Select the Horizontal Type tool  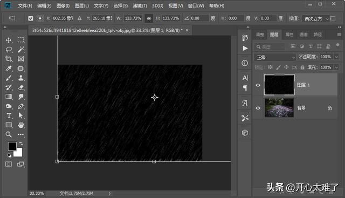[9, 115]
